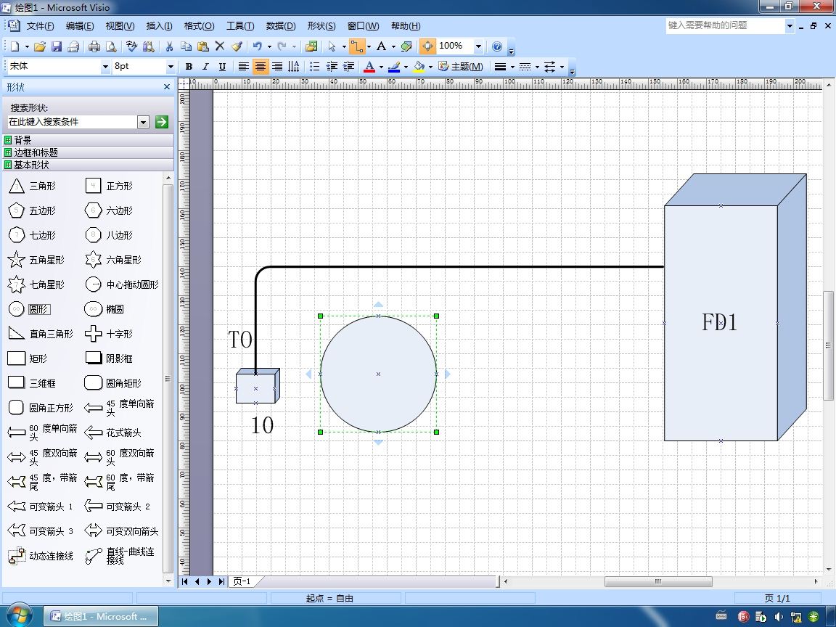The width and height of the screenshot is (836, 627).
Task: Copy the selected shape
Action: pos(186,46)
